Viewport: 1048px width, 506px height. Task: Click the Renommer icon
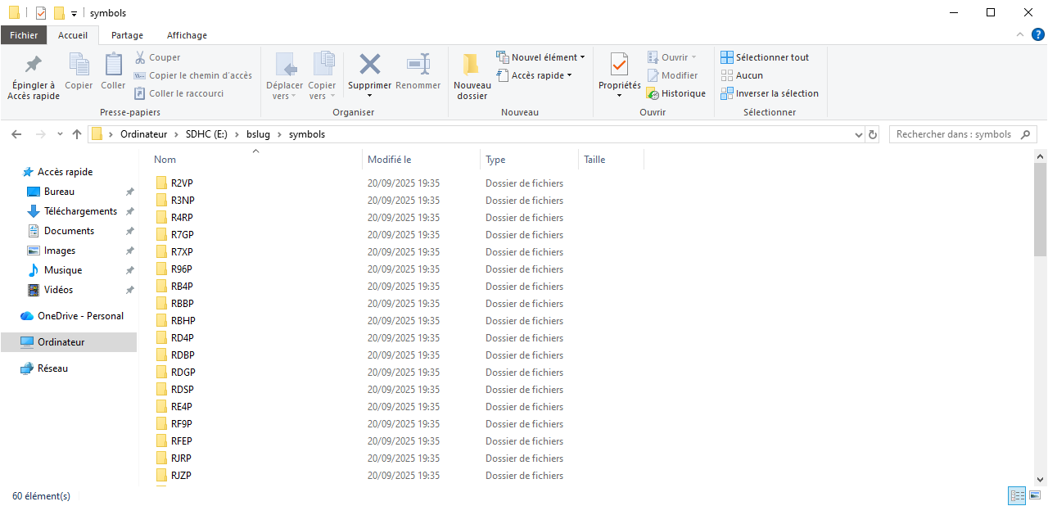[418, 72]
